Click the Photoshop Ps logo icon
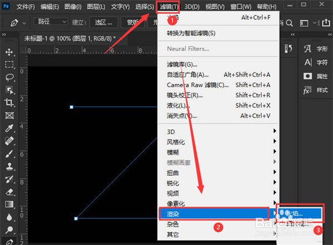 (x=6, y=6)
